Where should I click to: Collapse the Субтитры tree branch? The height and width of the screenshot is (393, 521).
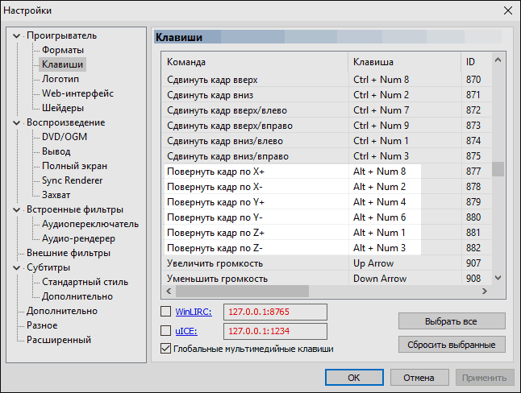pos(18,267)
